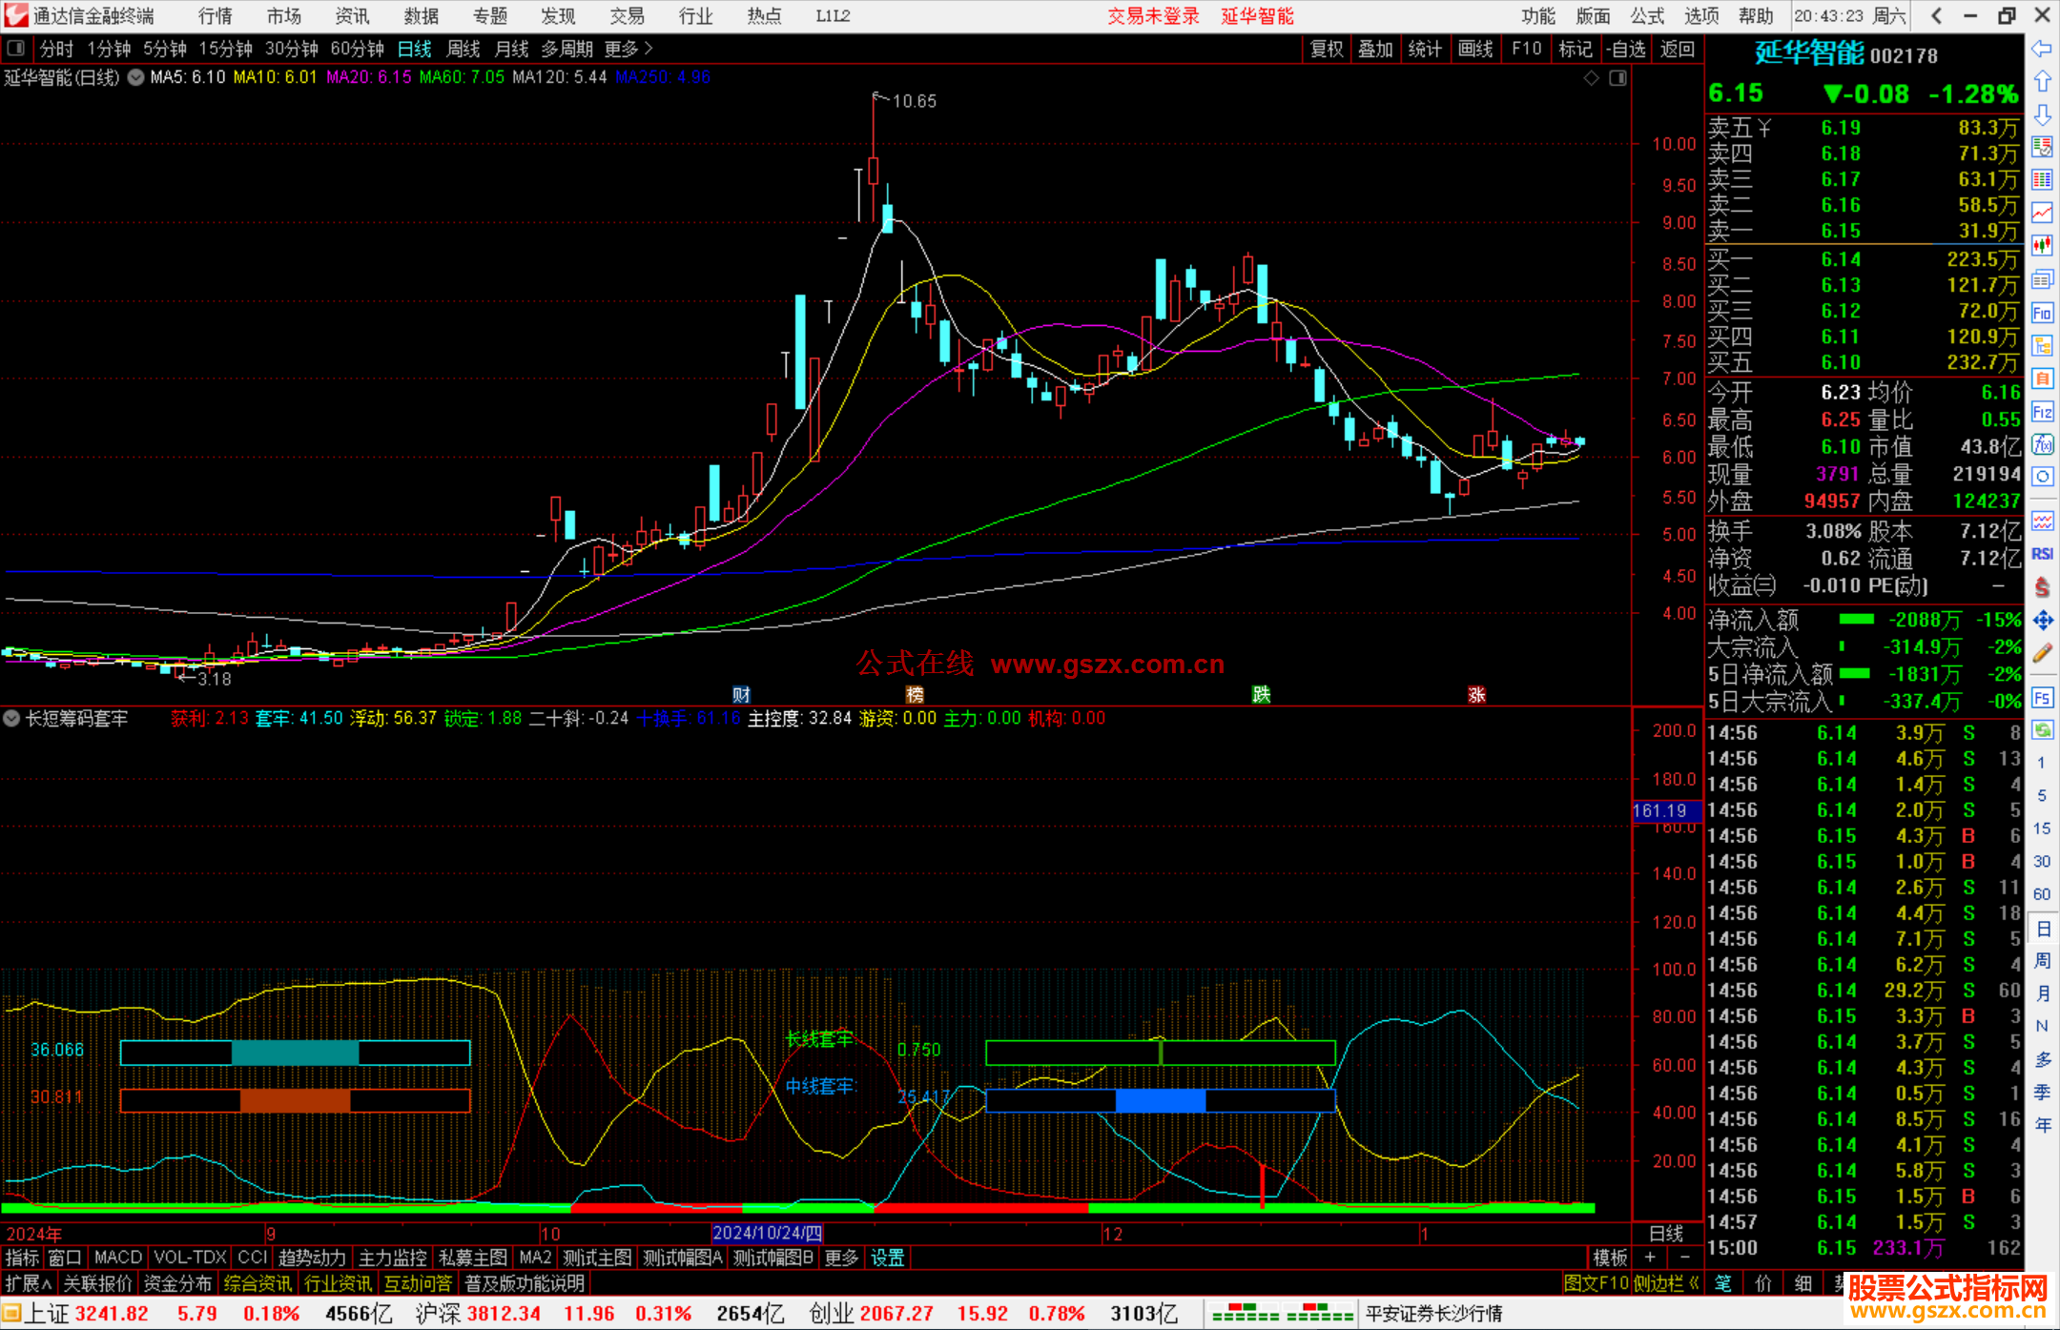The height and width of the screenshot is (1330, 2060).
Task: Open the 行情 menu
Action: pyautogui.click(x=216, y=15)
